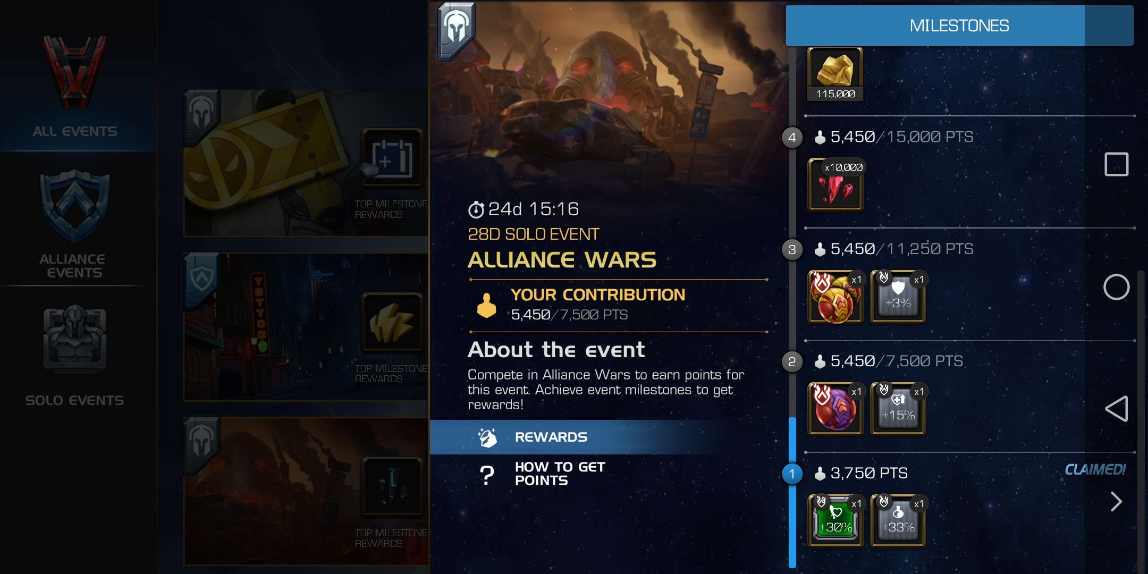Inspect the +15% boost reward in milestone 2
This screenshot has width=1148, height=574.
898,408
